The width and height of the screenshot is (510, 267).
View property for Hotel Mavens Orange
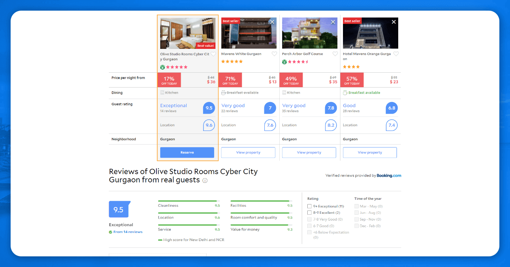click(x=370, y=153)
